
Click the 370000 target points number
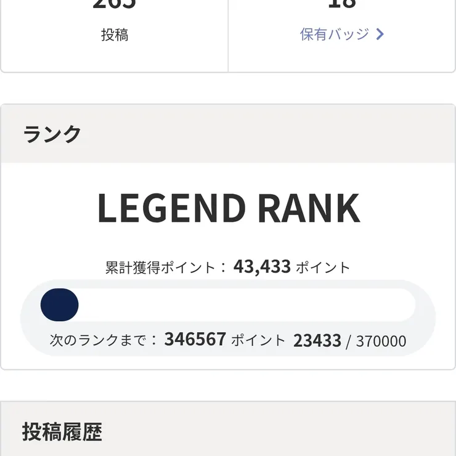[381, 341]
